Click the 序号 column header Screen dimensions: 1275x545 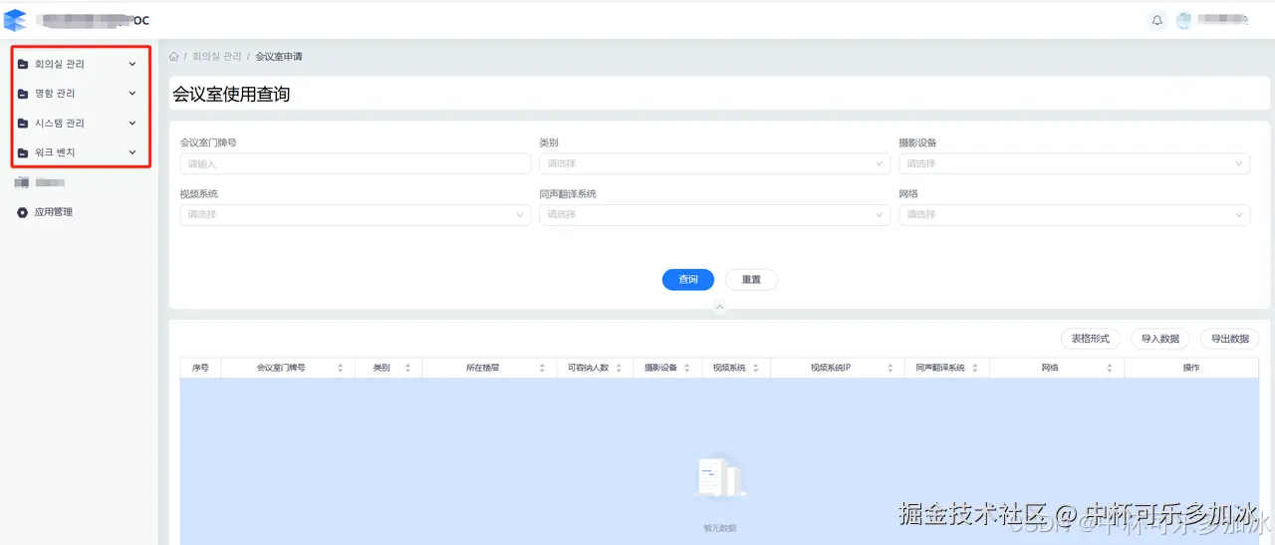(200, 368)
